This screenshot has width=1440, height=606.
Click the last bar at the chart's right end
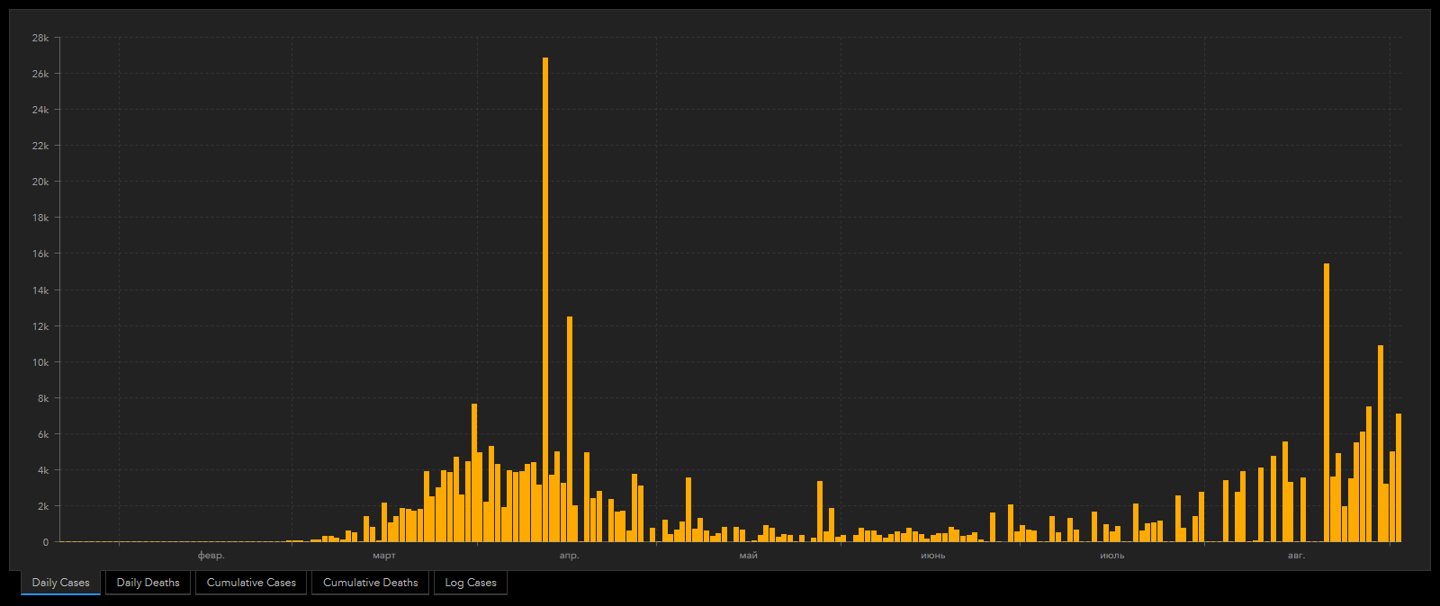point(1399,477)
